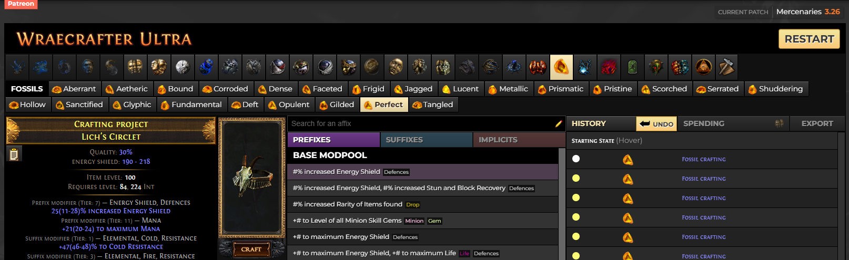Choose the winged Redeemer's Exalted Orb icon
Viewport: 849px width, 260px height.
click(325, 67)
